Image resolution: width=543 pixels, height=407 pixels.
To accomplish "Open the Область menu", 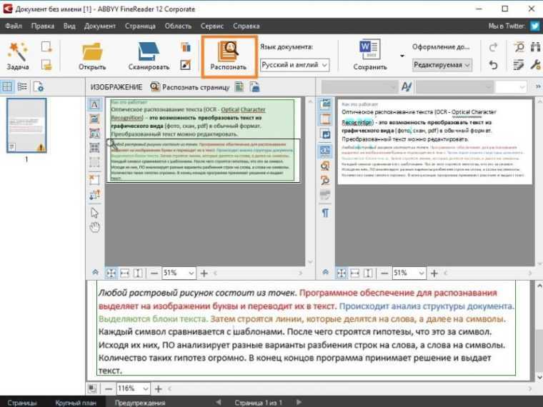I will 178,26.
